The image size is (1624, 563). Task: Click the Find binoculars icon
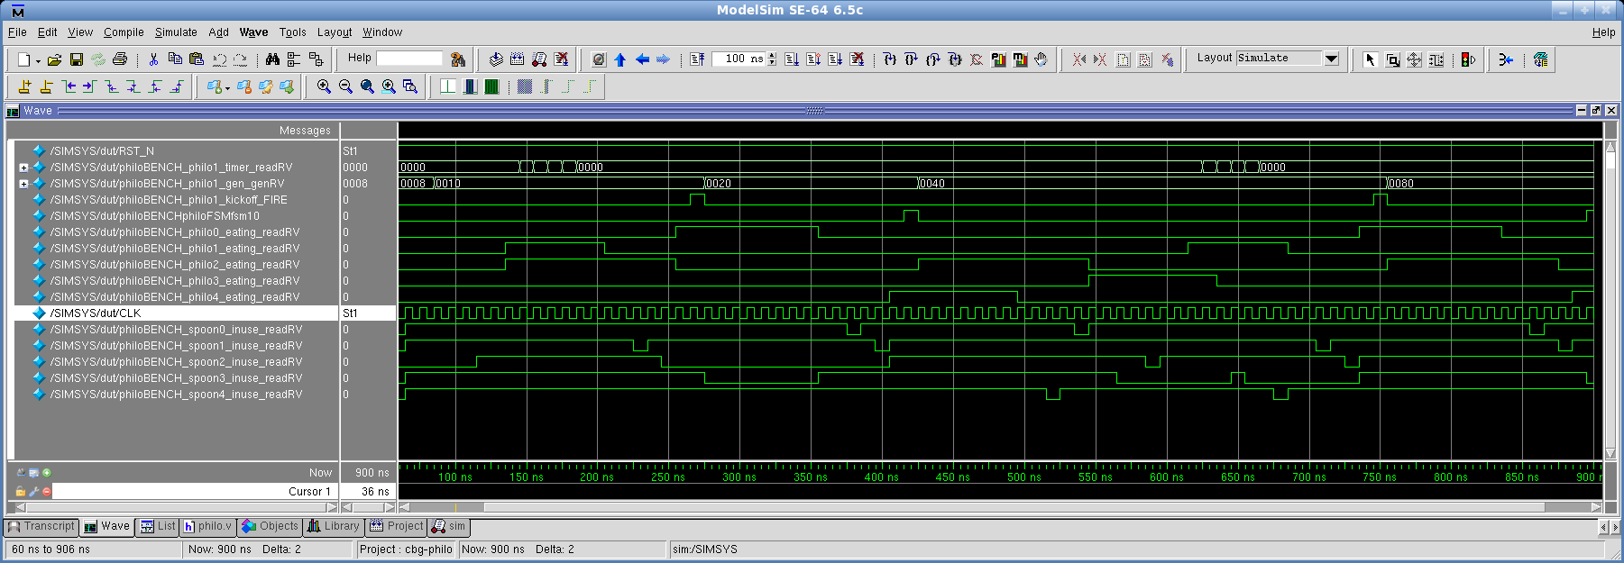[x=272, y=59]
